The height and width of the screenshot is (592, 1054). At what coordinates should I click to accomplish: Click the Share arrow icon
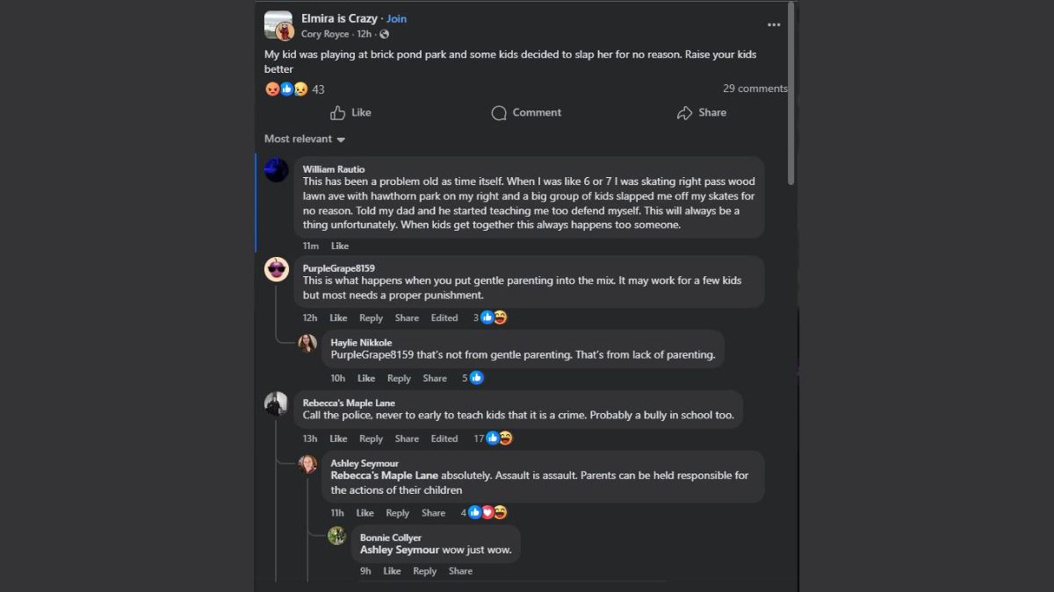pyautogui.click(x=685, y=113)
